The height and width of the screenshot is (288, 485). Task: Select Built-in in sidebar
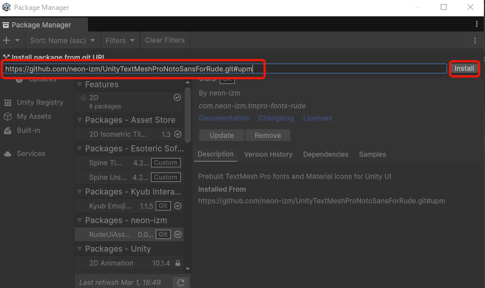(29, 130)
